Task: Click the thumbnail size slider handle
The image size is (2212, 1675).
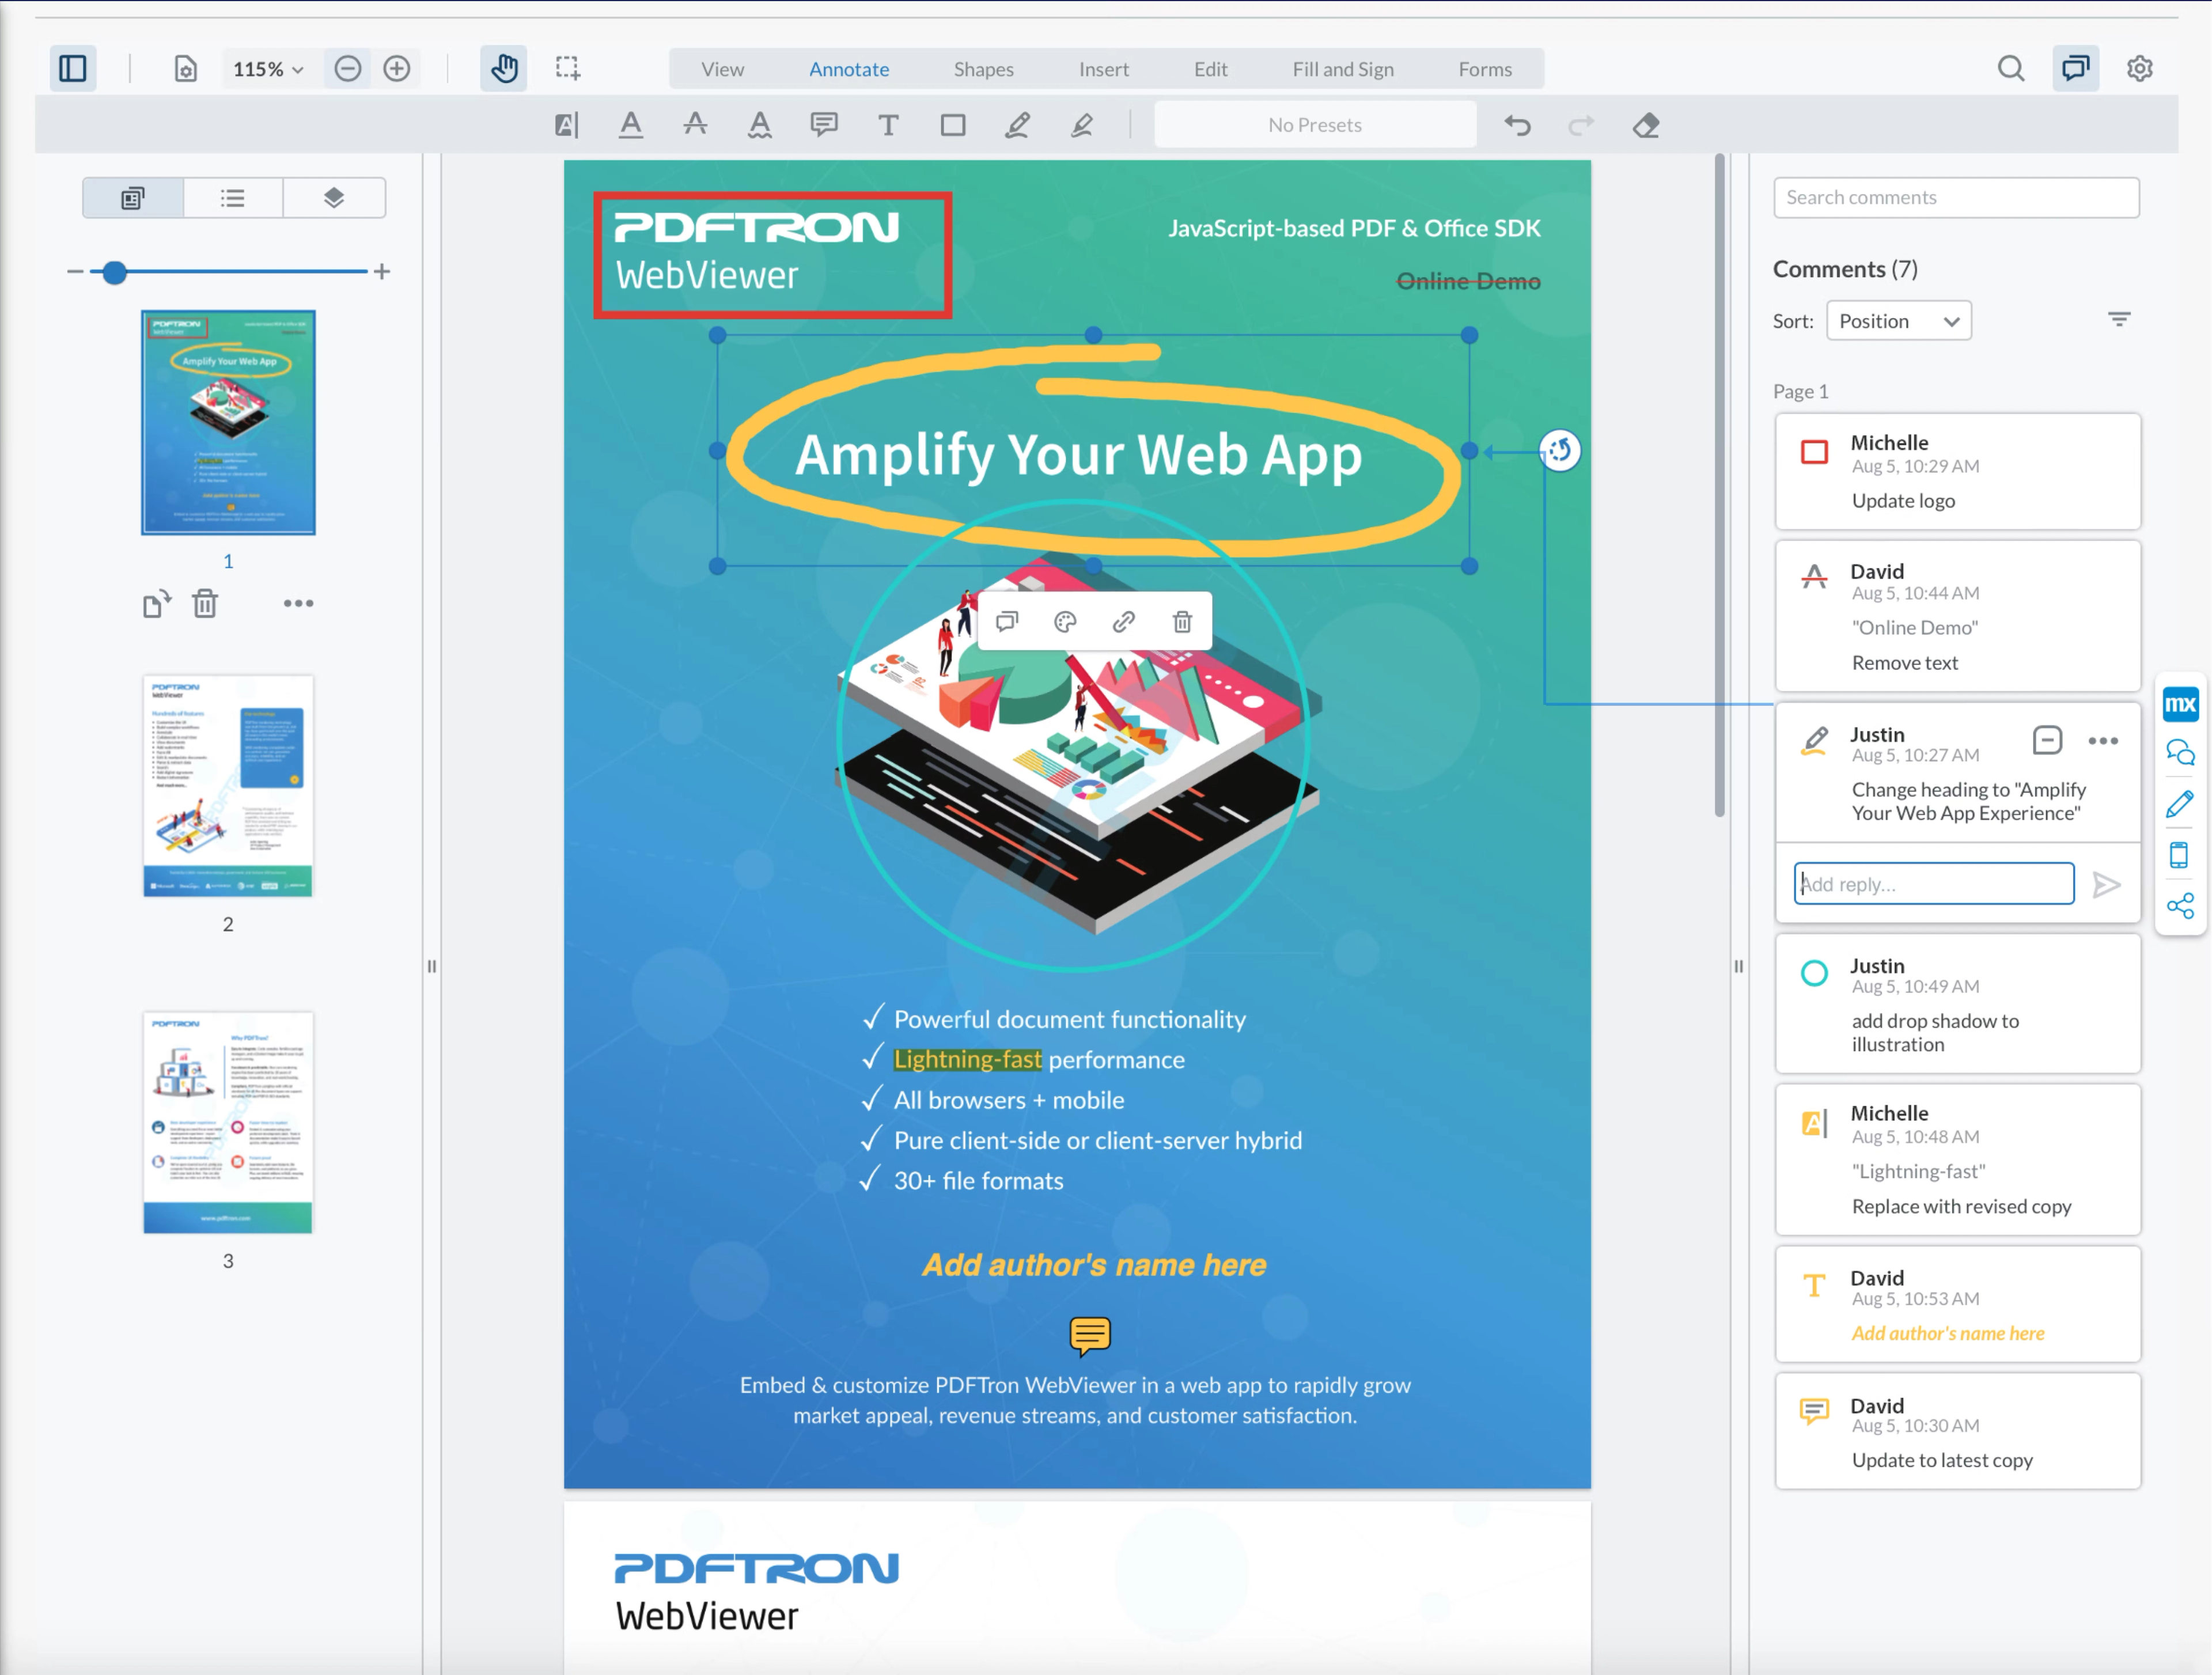Action: [115, 272]
